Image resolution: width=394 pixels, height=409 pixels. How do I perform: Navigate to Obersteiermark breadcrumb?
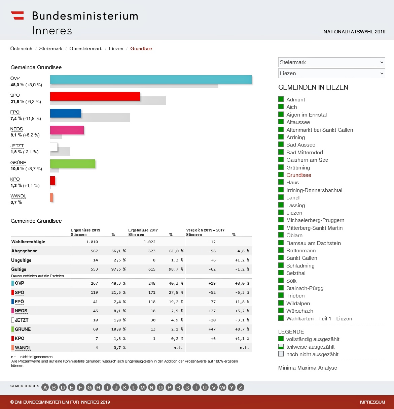tap(85, 49)
